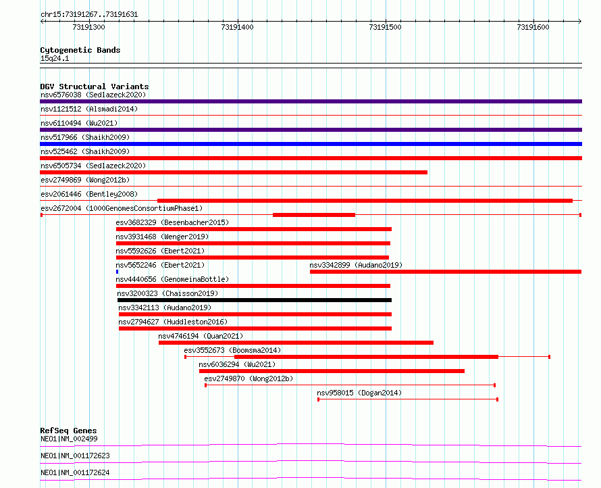Click the red bar under nsv6505734
Image resolution: width=601 pixels, height=488 pixels.
click(x=234, y=172)
